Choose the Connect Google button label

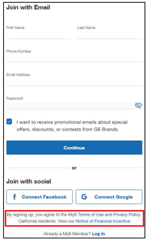pyautogui.click(x=114, y=197)
